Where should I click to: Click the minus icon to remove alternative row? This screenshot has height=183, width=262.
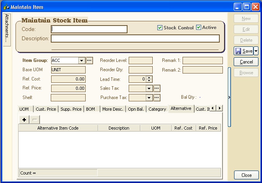tap(34, 120)
